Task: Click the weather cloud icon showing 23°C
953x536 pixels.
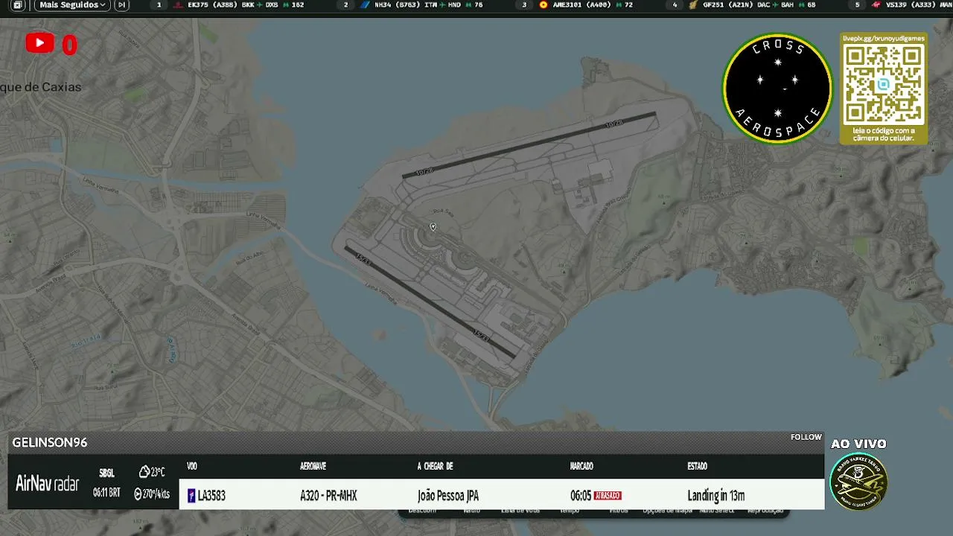Action: coord(144,472)
